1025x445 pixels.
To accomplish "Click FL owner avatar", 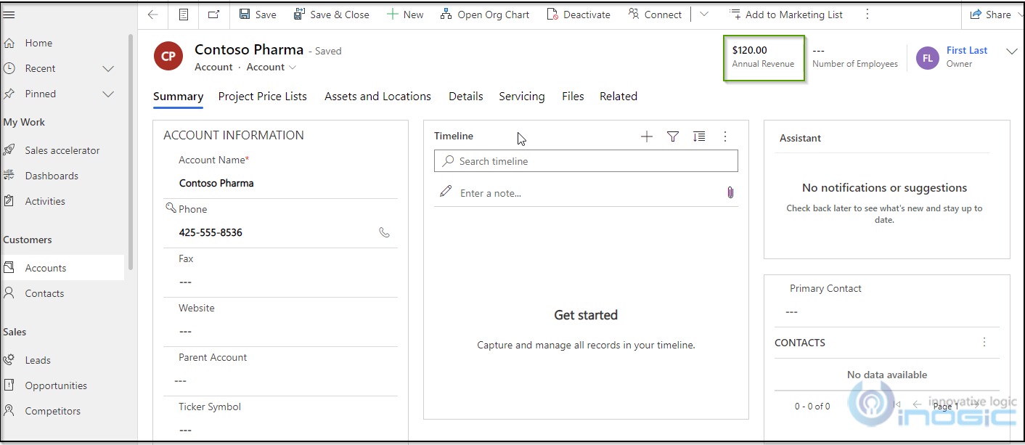I will [928, 58].
